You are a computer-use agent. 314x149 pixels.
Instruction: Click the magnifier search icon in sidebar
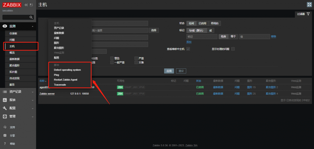pos(31,17)
